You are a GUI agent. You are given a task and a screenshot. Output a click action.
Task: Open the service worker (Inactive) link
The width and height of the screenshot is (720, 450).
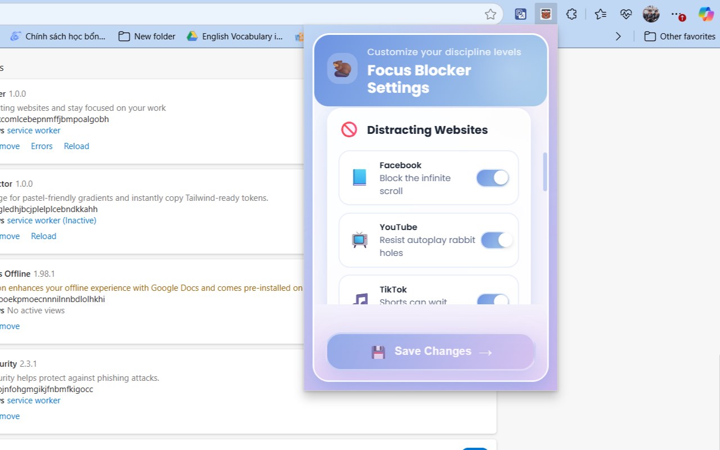52,220
